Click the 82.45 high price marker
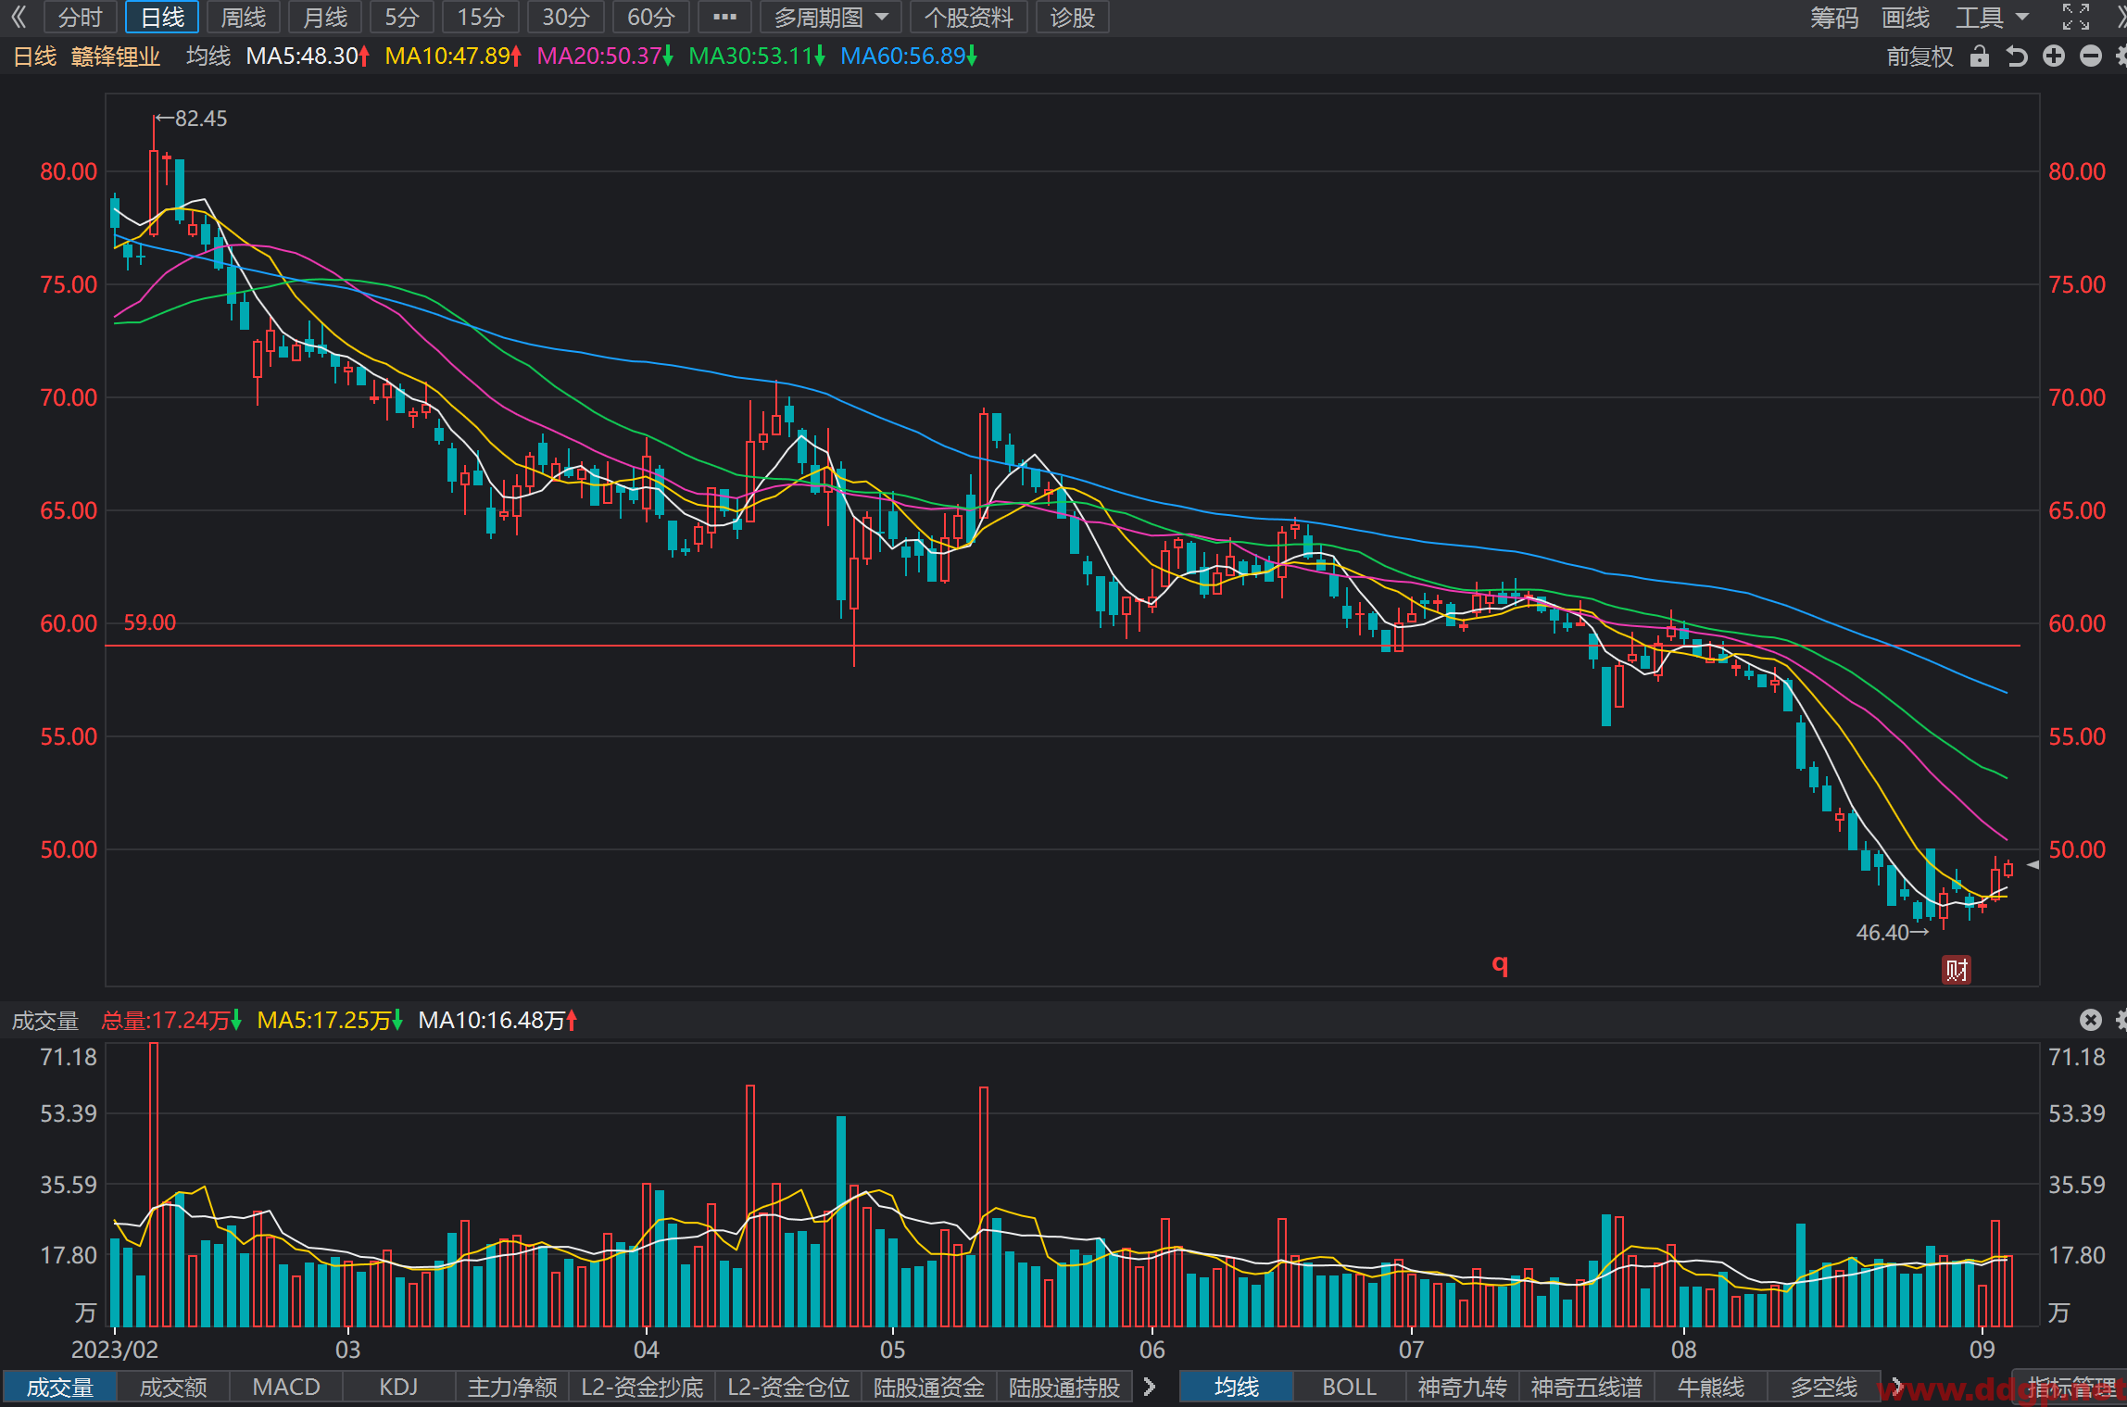This screenshot has width=2127, height=1407. click(x=192, y=119)
